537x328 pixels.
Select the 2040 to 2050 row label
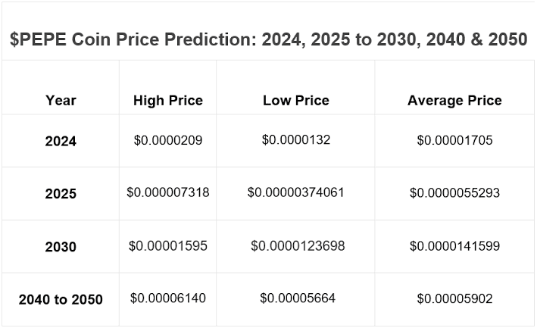coord(61,299)
